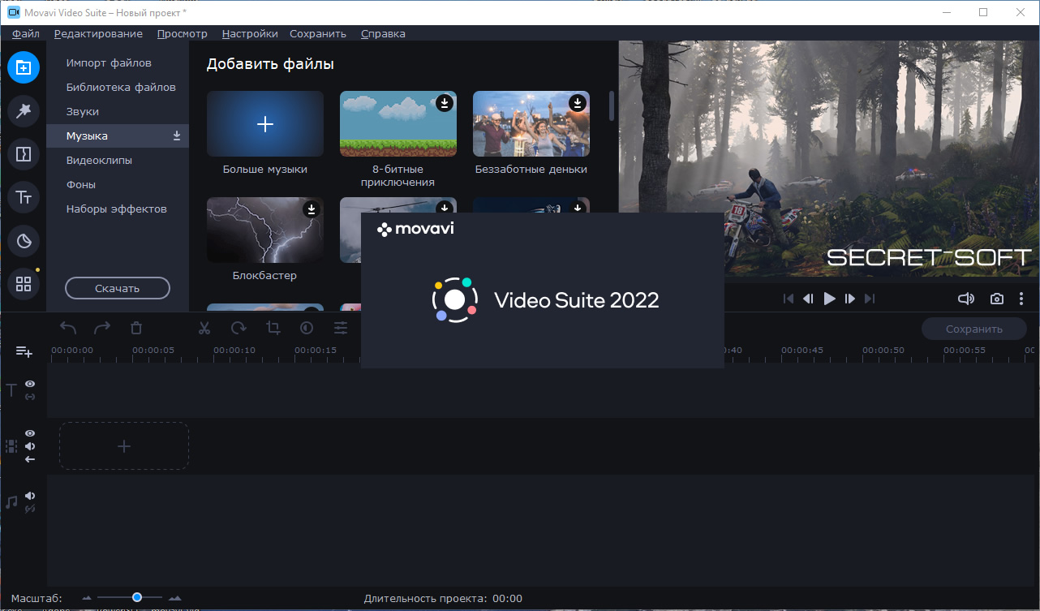1040x611 pixels.
Task: Open the titles Tt tab
Action: click(24, 197)
